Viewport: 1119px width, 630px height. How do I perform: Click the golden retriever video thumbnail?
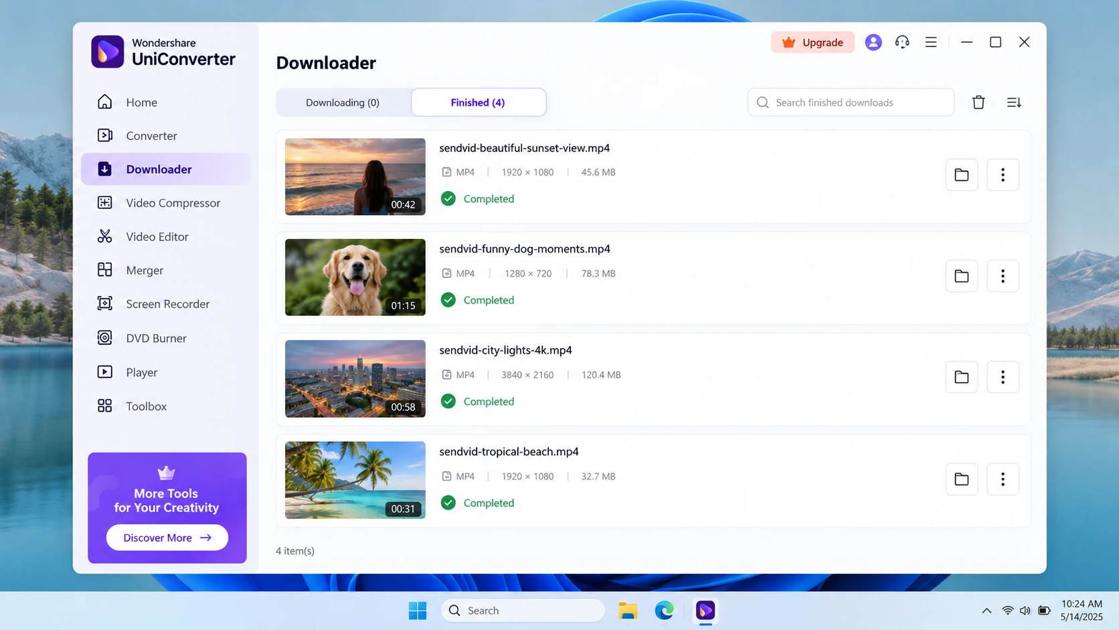355,277
